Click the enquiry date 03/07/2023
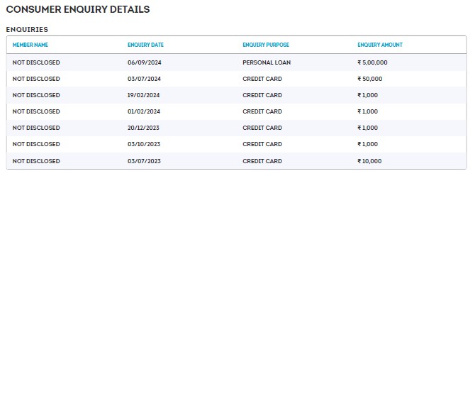The width and height of the screenshot is (475, 413). tap(144, 161)
